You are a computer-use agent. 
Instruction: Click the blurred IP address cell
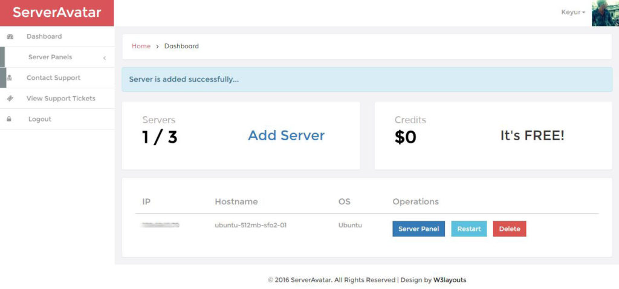click(160, 225)
